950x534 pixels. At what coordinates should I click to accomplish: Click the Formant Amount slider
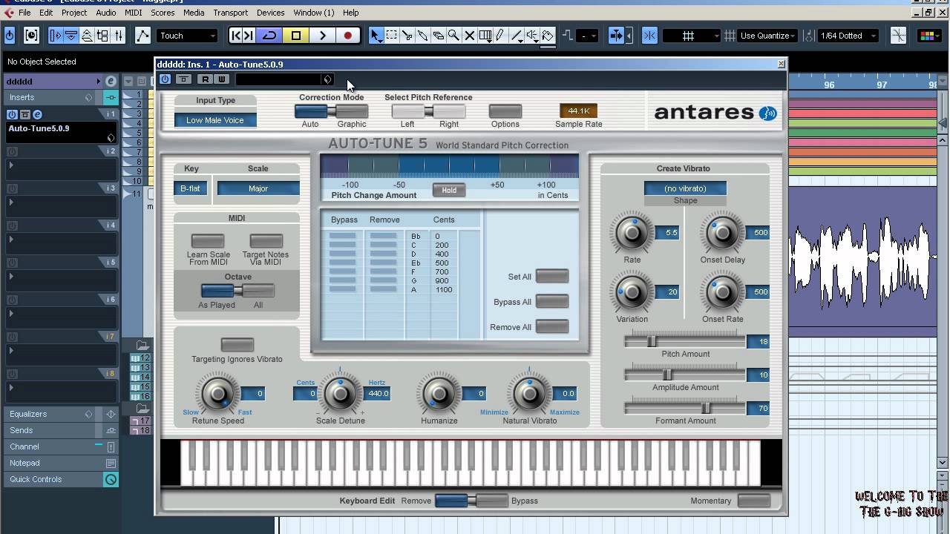[684, 408]
